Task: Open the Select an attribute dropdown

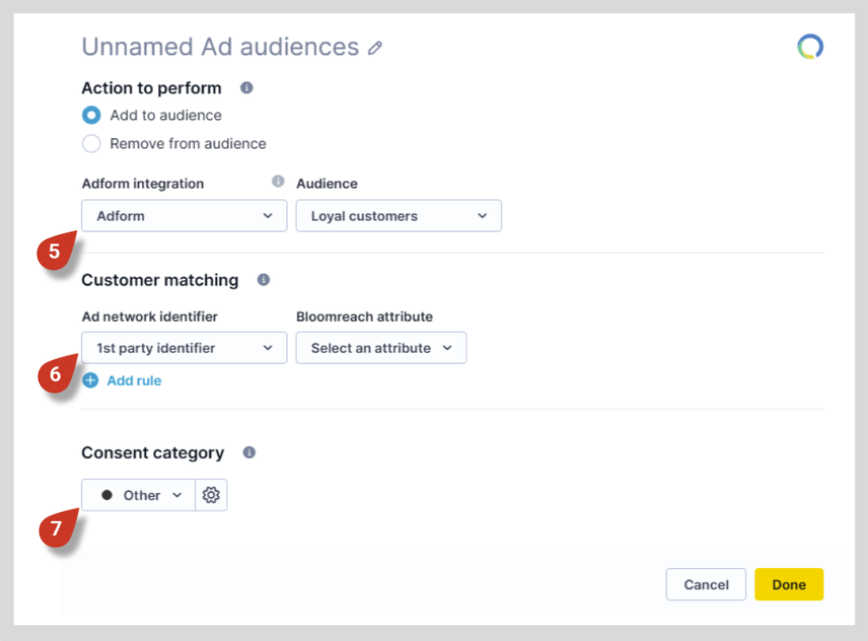Action: click(380, 348)
